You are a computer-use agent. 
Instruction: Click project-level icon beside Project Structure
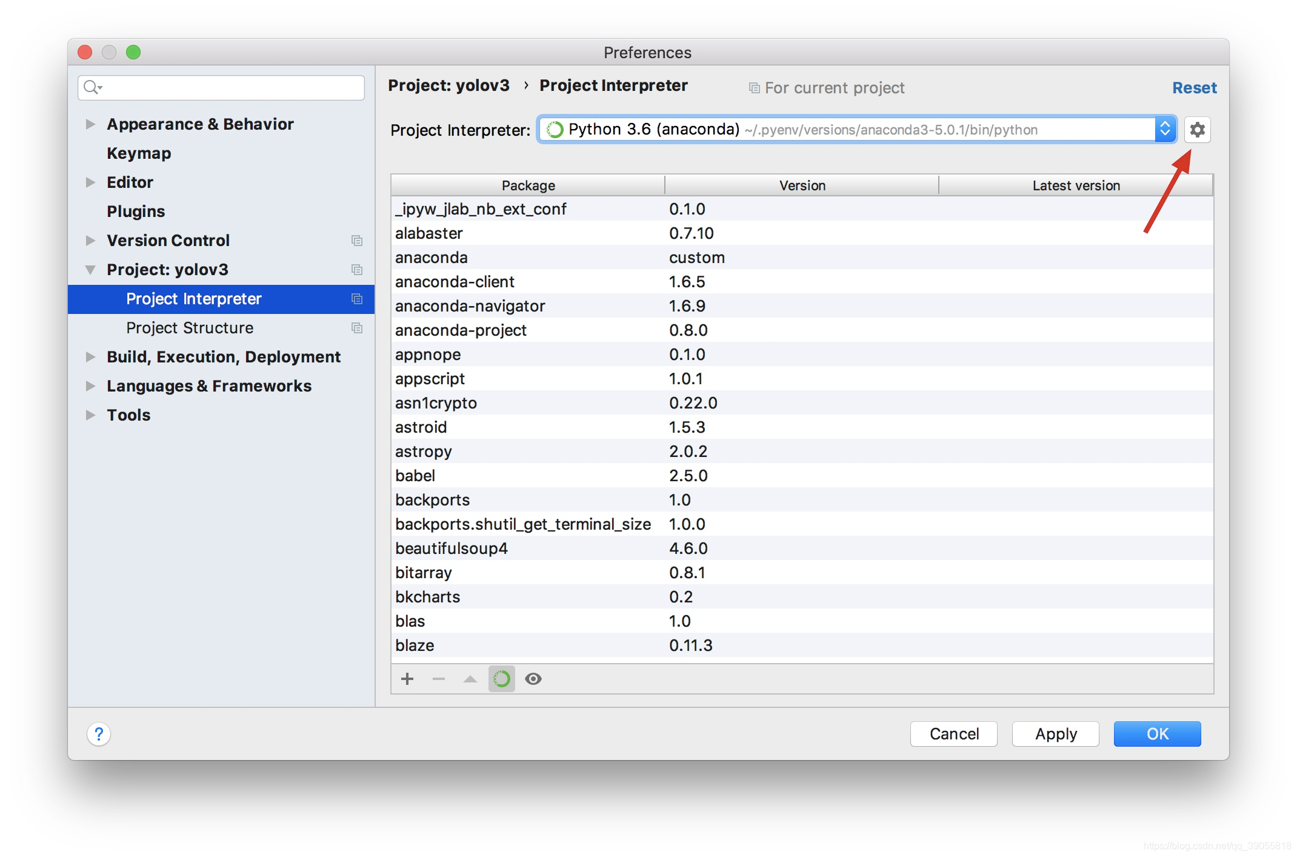point(357,328)
